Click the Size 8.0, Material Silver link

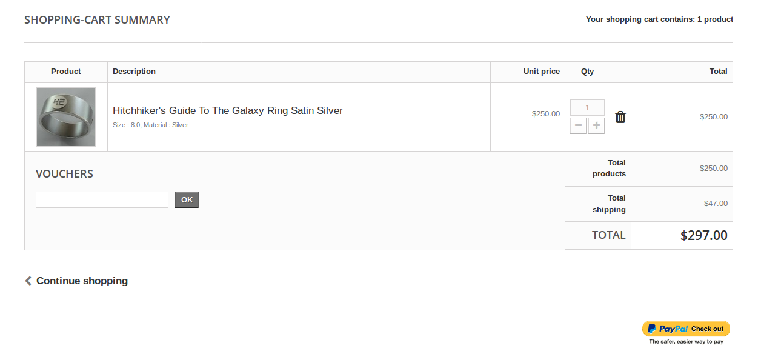coord(150,125)
